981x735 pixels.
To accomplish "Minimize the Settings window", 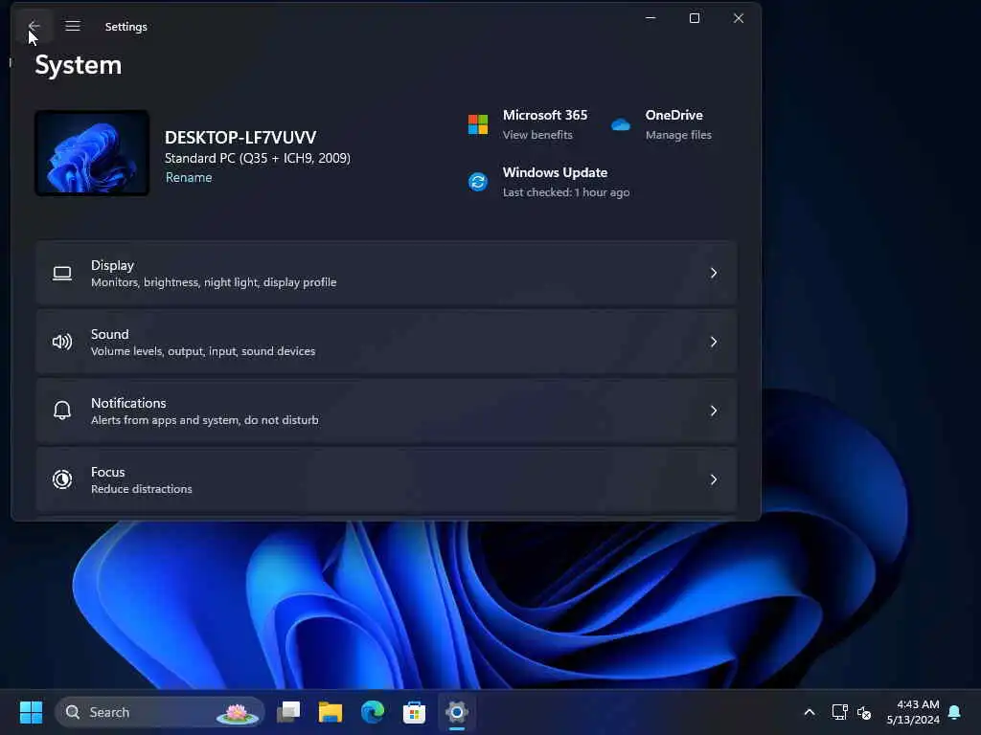I will click(650, 18).
